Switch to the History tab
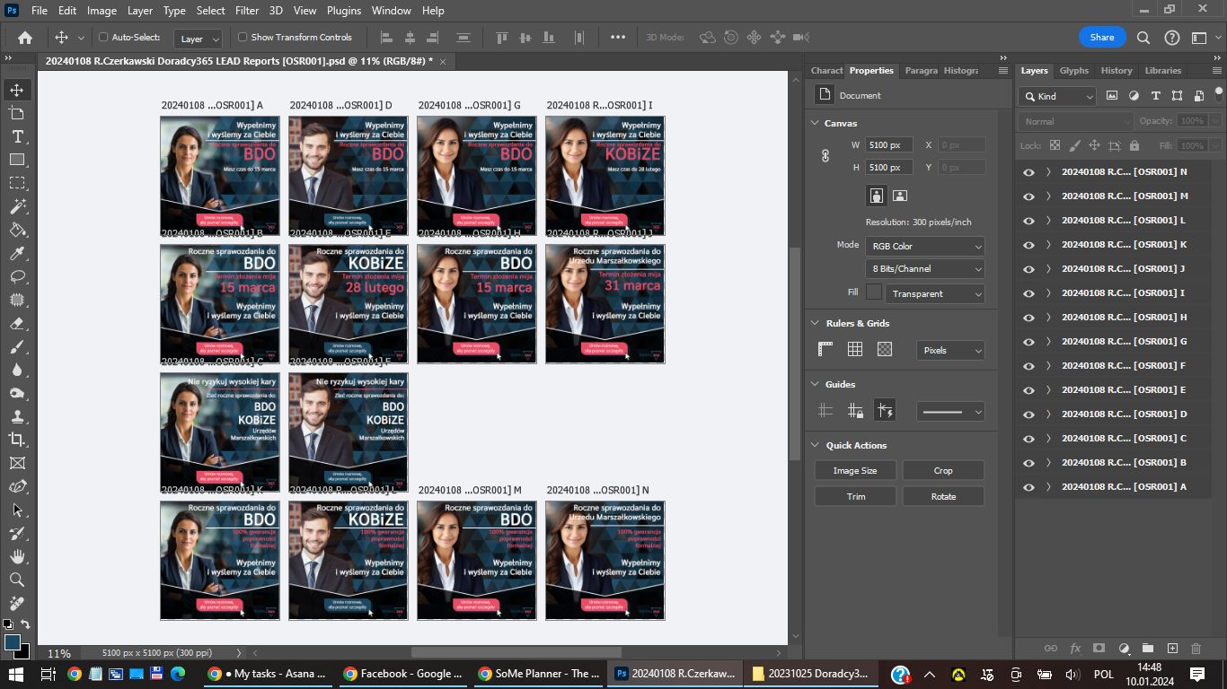The height and width of the screenshot is (689, 1227). coord(1117,71)
